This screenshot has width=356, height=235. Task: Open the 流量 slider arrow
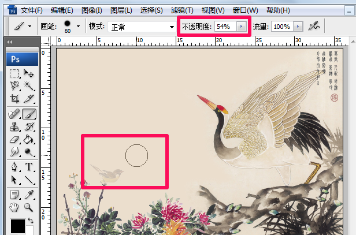pos(298,27)
